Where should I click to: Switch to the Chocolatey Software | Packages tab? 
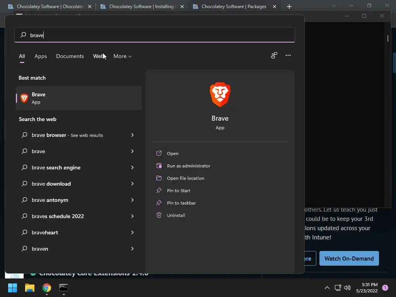click(234, 7)
